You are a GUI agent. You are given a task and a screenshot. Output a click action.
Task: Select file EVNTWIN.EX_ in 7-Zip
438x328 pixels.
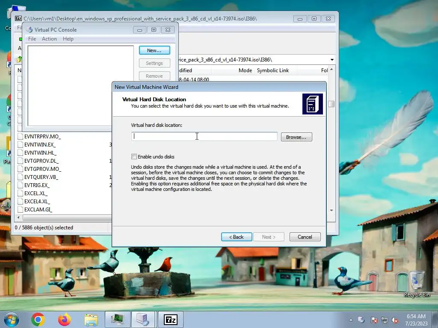[40, 144]
